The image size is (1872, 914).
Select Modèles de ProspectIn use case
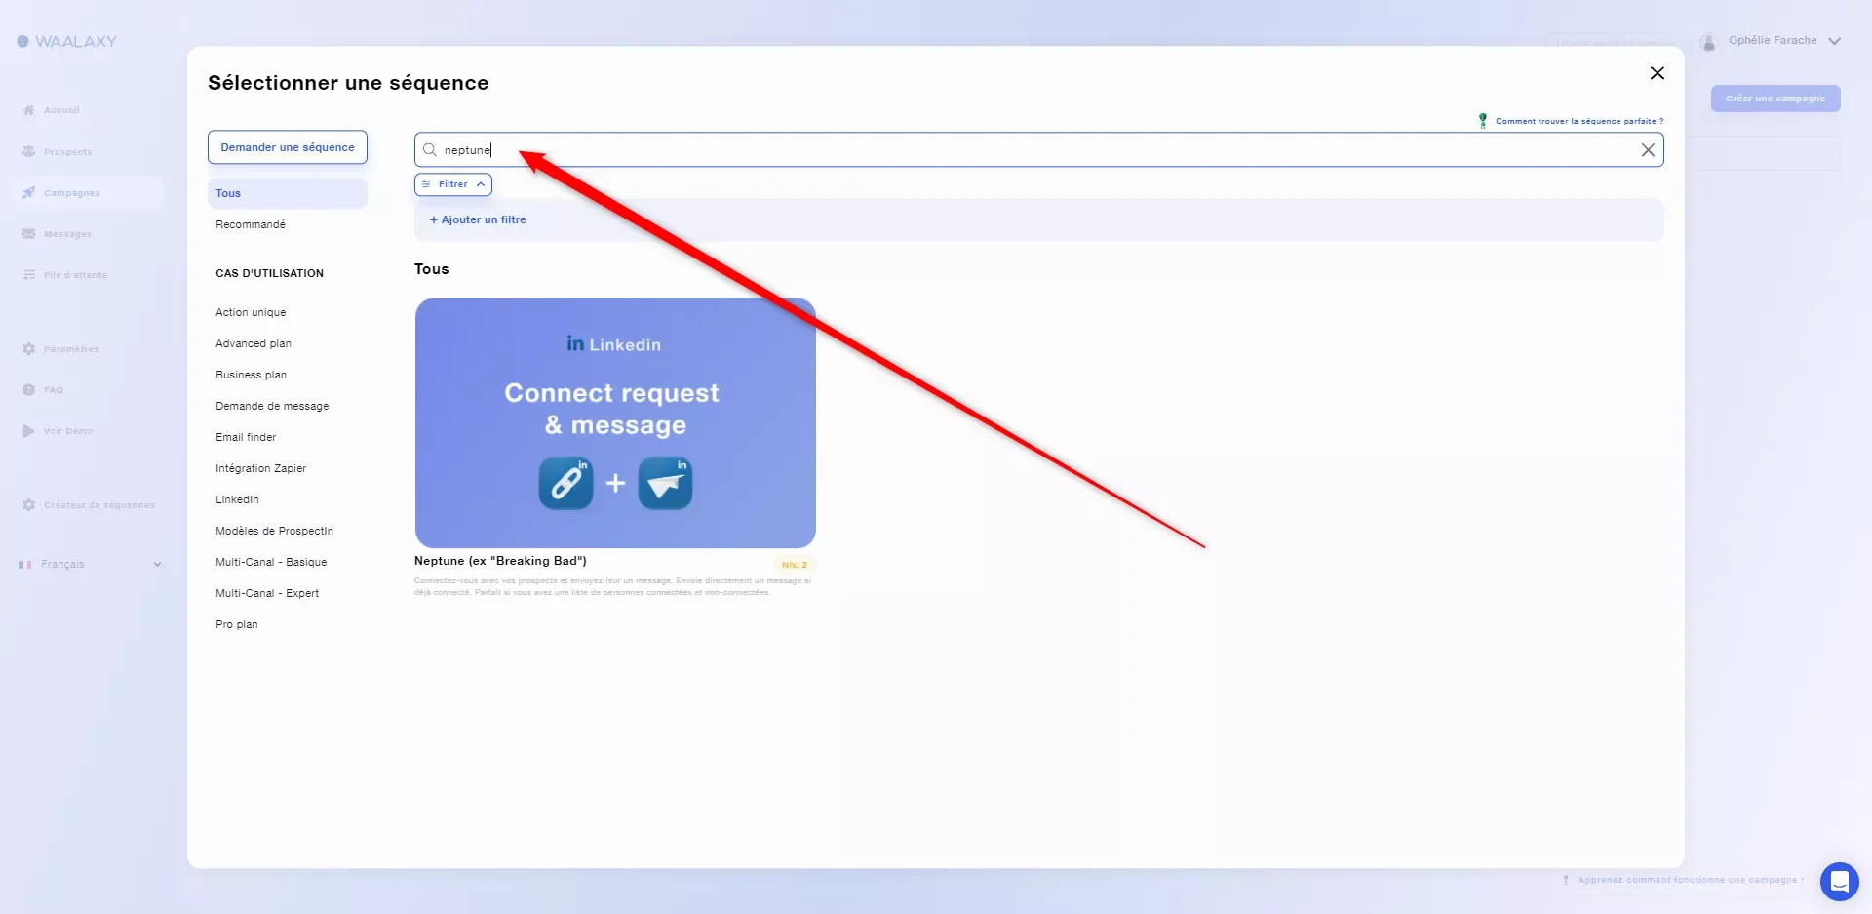pos(274,531)
